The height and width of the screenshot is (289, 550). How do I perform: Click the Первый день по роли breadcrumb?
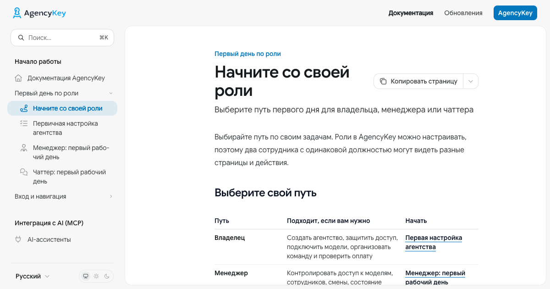pyautogui.click(x=247, y=54)
